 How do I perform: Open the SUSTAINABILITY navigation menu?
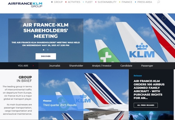pyautogui.click(x=107, y=2)
